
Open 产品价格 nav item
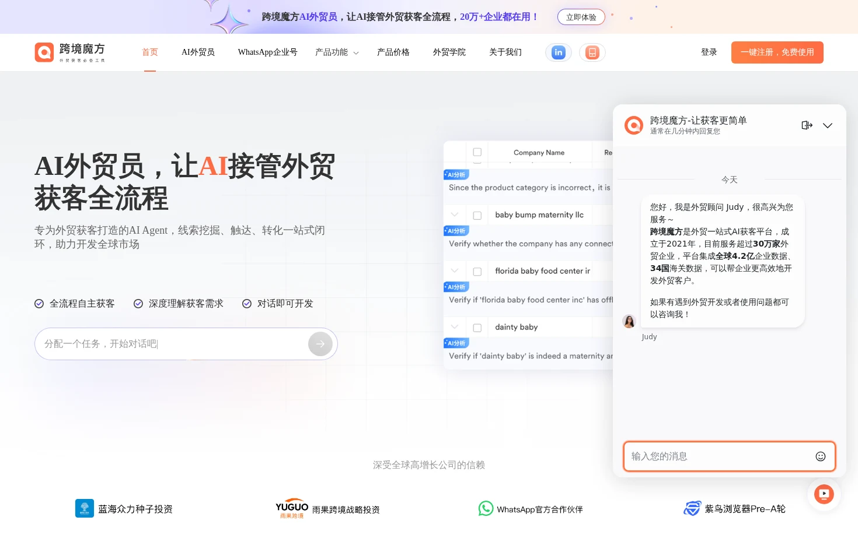coord(393,52)
